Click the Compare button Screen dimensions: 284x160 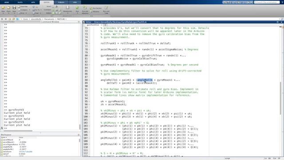23,10
